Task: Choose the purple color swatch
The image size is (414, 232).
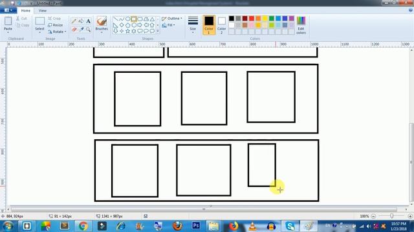Action: 292,19
